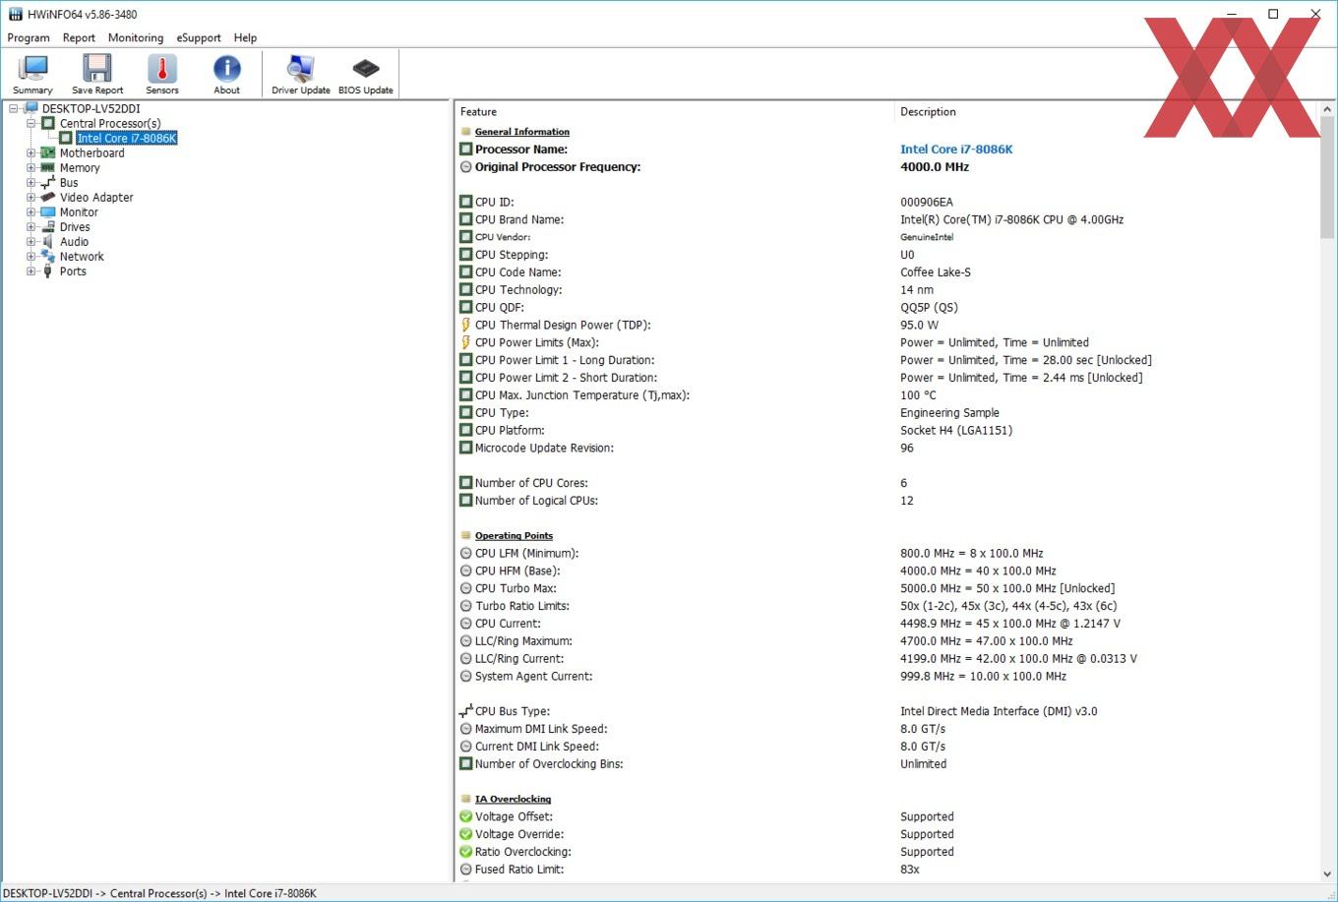This screenshot has width=1338, height=902.
Task: Click the IA Overclocking section heading
Action: tap(513, 800)
